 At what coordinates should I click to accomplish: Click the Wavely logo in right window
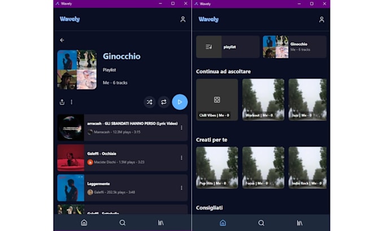208,19
